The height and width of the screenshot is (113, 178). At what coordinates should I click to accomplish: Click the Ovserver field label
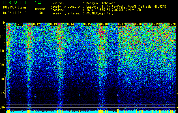(57, 3)
